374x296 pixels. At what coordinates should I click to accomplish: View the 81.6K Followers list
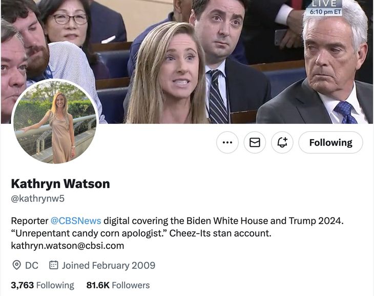point(118,285)
